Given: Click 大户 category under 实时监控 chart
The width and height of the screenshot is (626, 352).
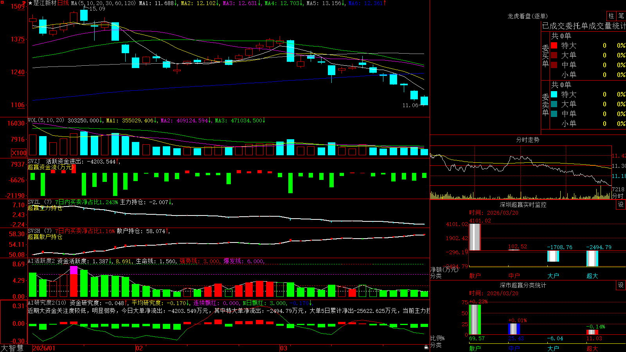Looking at the screenshot, I should tap(553, 276).
